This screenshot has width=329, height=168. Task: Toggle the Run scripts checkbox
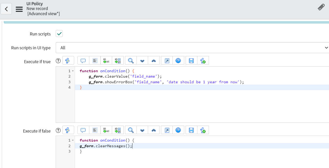[x=59, y=34]
